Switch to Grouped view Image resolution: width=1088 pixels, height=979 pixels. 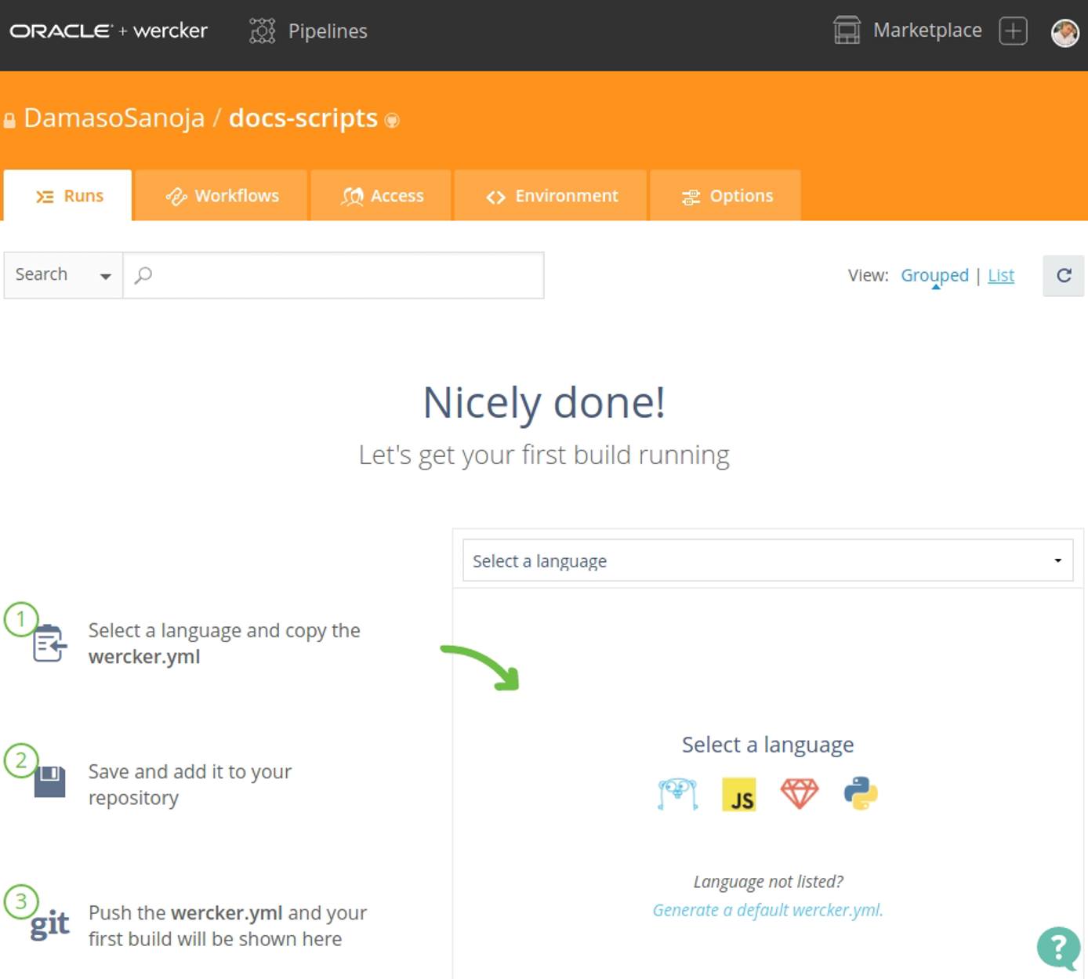pos(934,275)
